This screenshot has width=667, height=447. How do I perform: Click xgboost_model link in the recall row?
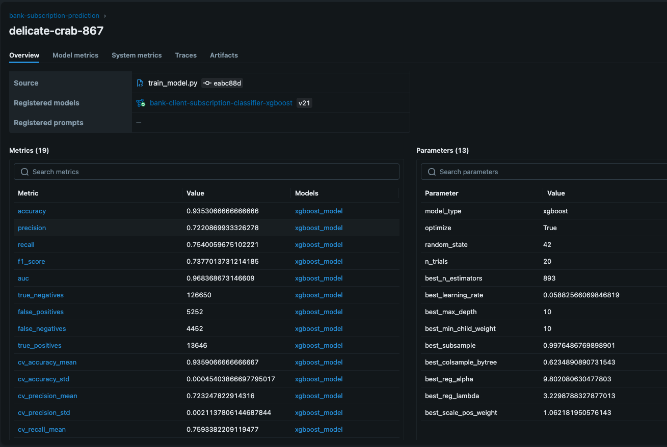pyautogui.click(x=318, y=244)
